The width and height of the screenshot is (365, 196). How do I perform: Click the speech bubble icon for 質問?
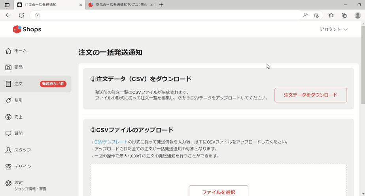point(8,134)
